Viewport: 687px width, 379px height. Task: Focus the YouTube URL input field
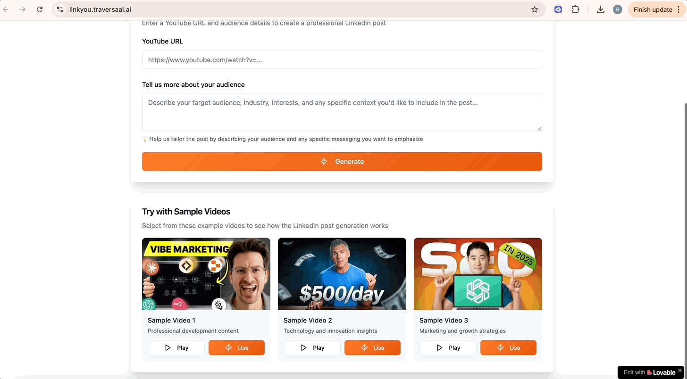coord(342,60)
